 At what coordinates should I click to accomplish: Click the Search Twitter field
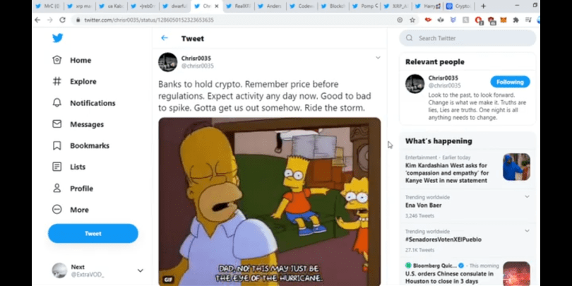(467, 38)
